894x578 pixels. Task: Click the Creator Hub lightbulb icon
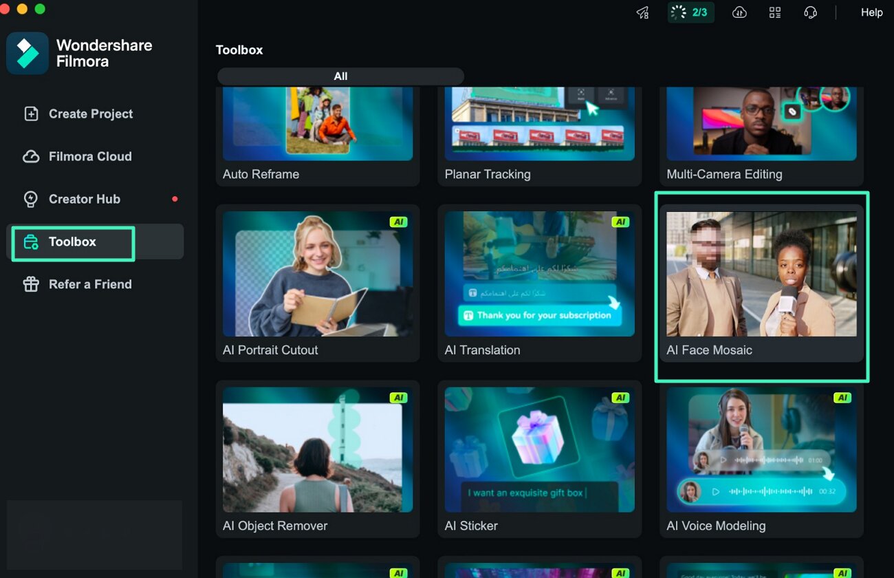(x=31, y=200)
